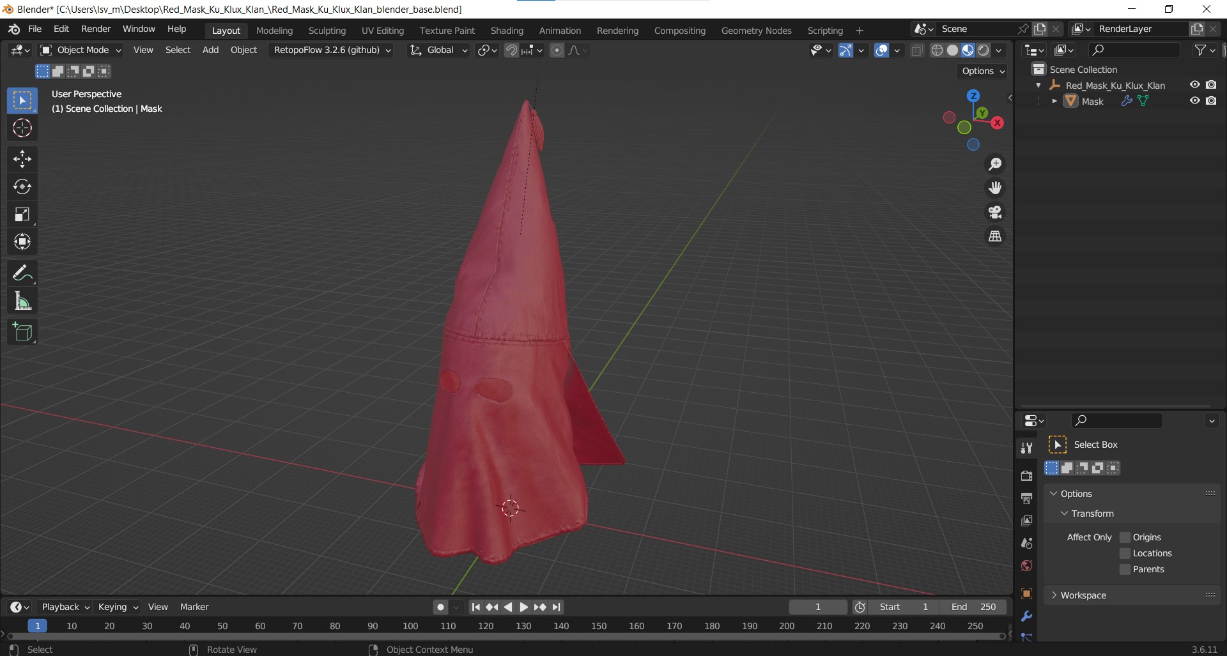The image size is (1227, 656).
Task: Toggle auto keying record button
Action: [440, 607]
